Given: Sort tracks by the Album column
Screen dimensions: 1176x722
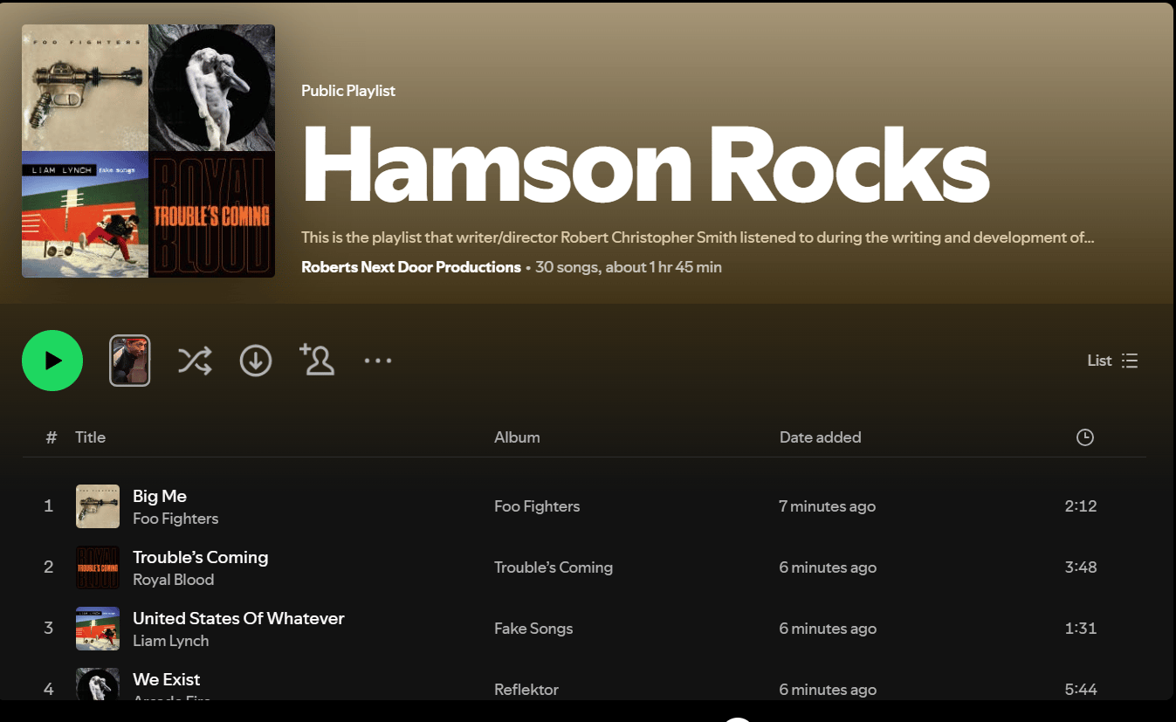Looking at the screenshot, I should 517,437.
